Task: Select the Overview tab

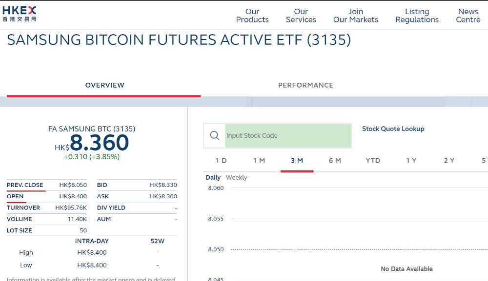Action: click(104, 85)
